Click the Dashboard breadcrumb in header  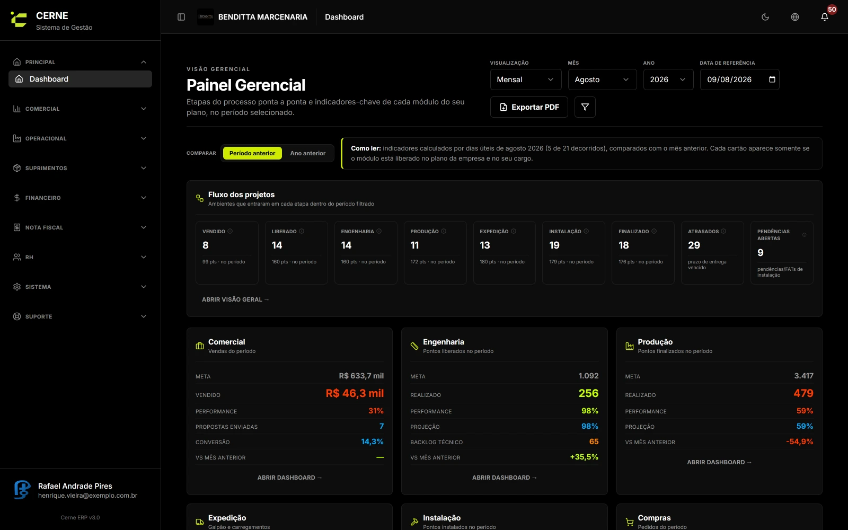point(344,17)
